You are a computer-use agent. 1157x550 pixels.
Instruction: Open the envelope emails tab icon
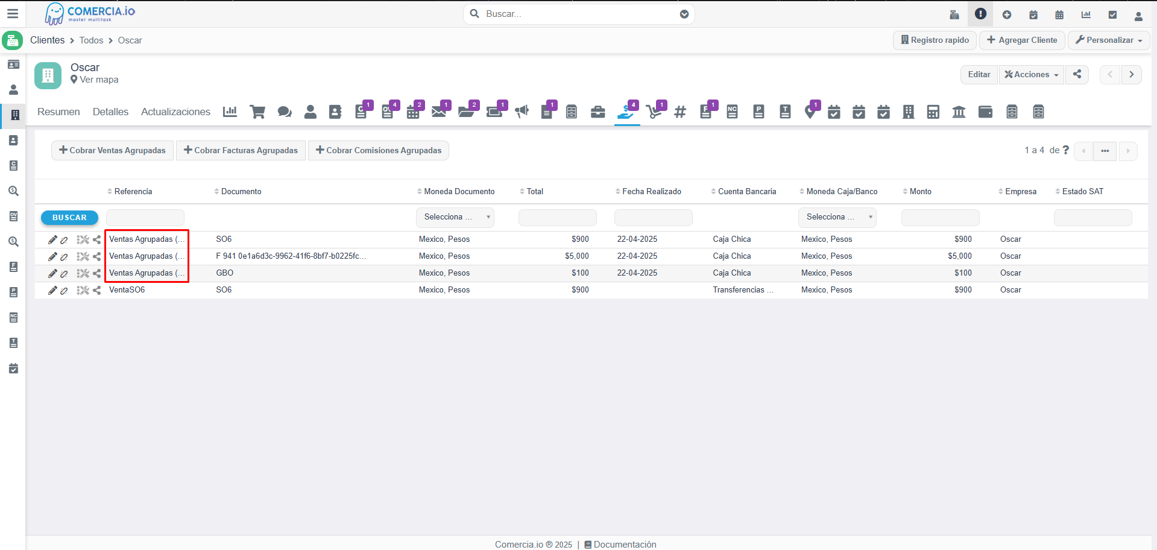pos(440,112)
